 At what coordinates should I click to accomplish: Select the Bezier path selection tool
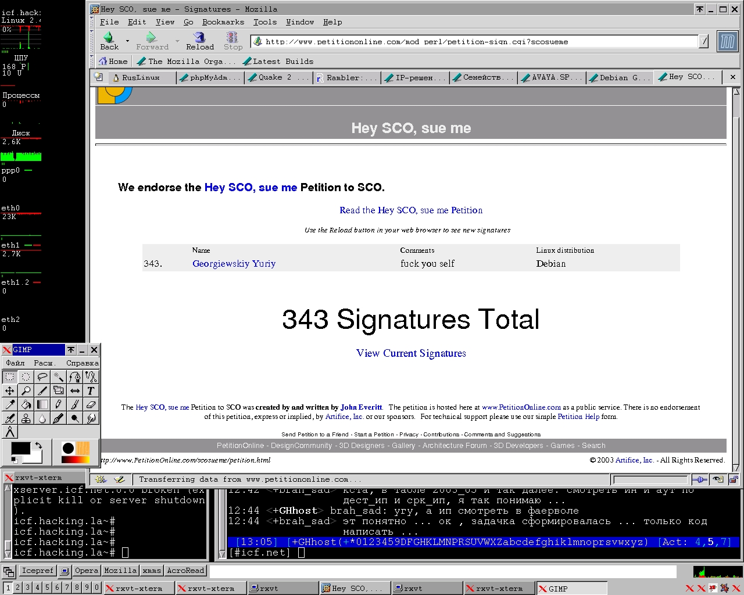(75, 377)
